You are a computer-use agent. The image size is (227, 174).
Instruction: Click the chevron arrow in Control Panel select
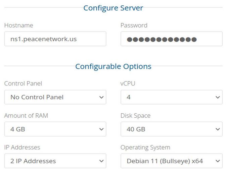(x=101, y=97)
